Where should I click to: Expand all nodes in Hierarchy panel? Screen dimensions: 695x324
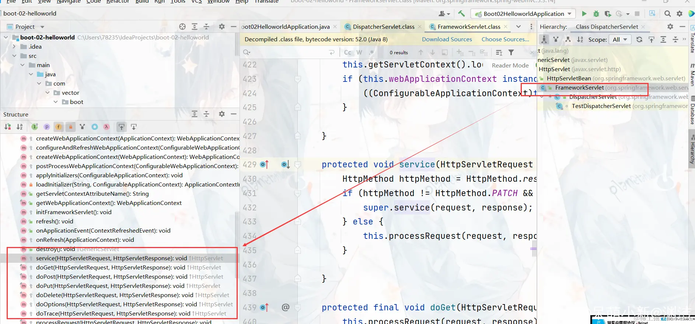(663, 39)
